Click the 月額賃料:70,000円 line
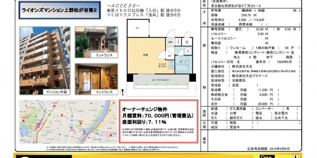 point(158,116)
